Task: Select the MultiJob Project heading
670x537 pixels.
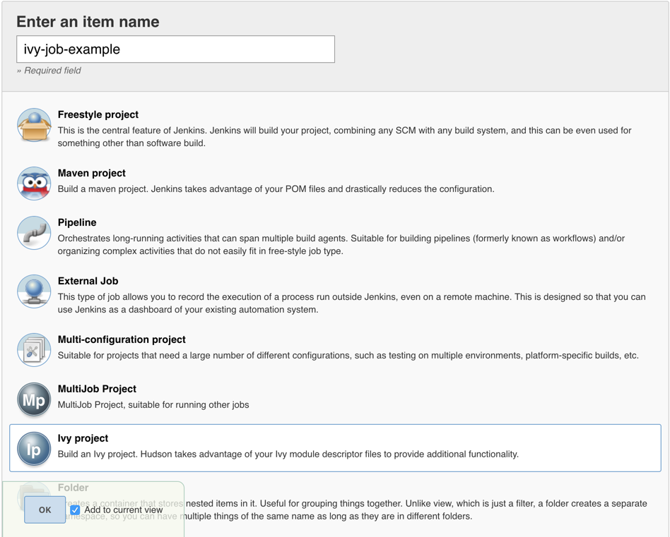Action: [x=97, y=389]
